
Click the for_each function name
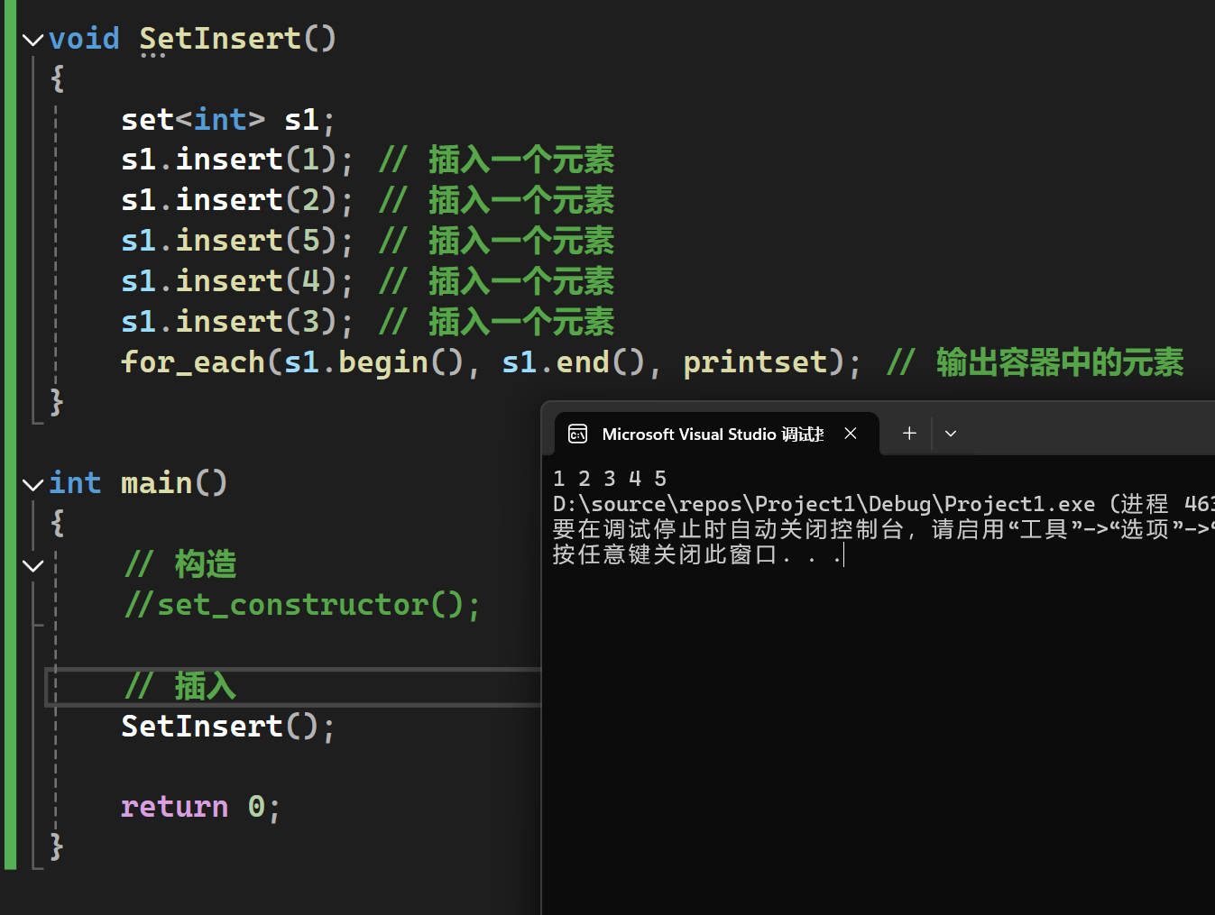(x=193, y=362)
